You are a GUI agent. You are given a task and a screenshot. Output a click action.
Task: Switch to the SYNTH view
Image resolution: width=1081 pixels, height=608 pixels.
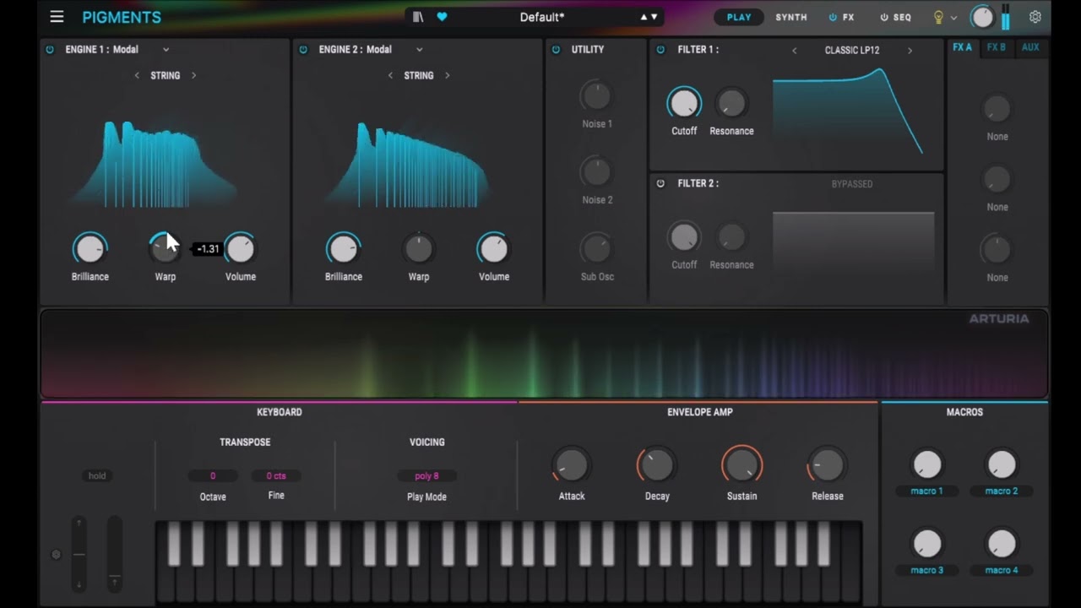coord(791,17)
